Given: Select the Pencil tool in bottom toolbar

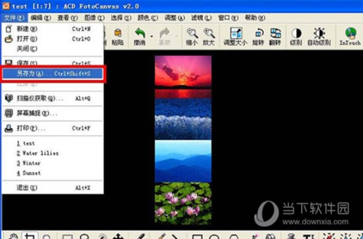Looking at the screenshot, I should (162, 236).
